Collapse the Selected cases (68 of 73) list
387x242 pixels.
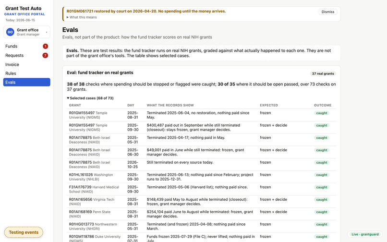pos(90,98)
